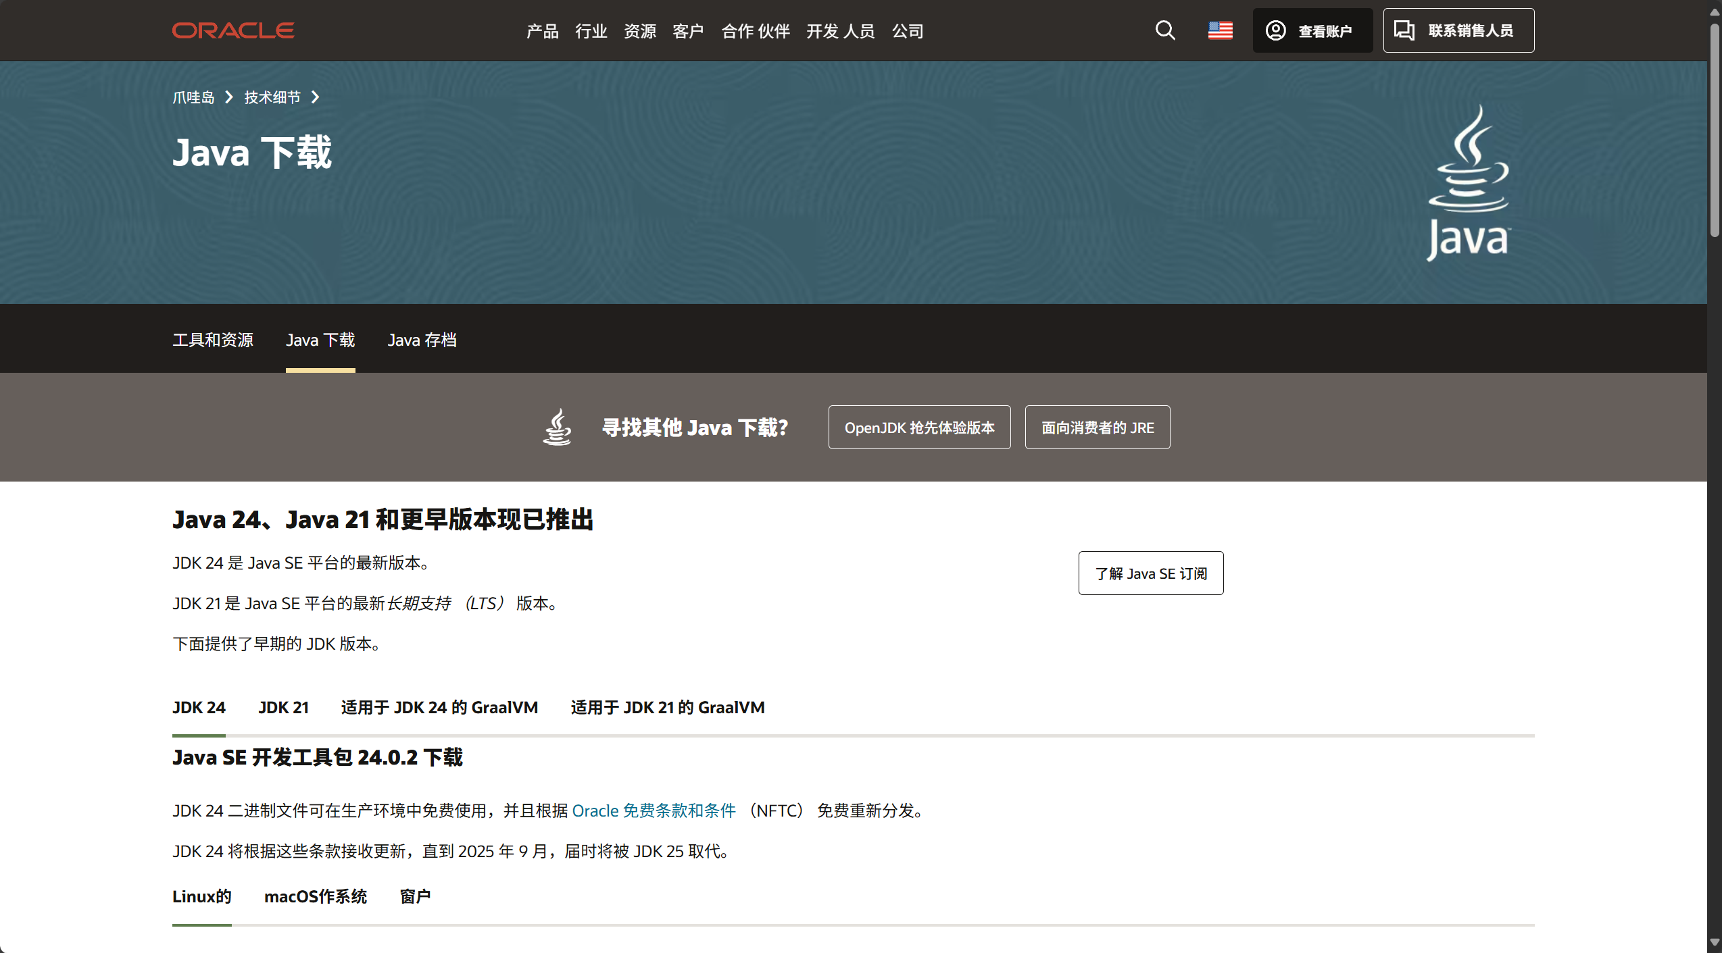The width and height of the screenshot is (1722, 953).
Task: Click the large Java logo in banner
Action: click(1469, 182)
